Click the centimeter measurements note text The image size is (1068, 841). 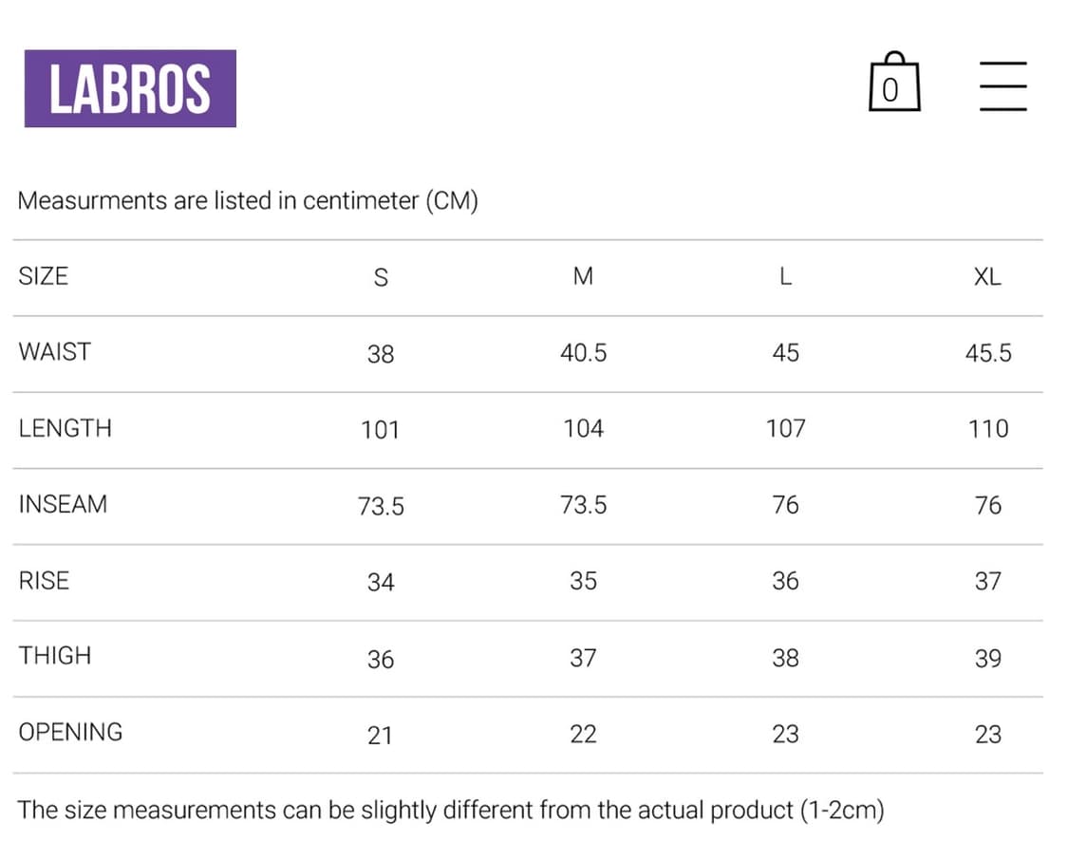(248, 201)
